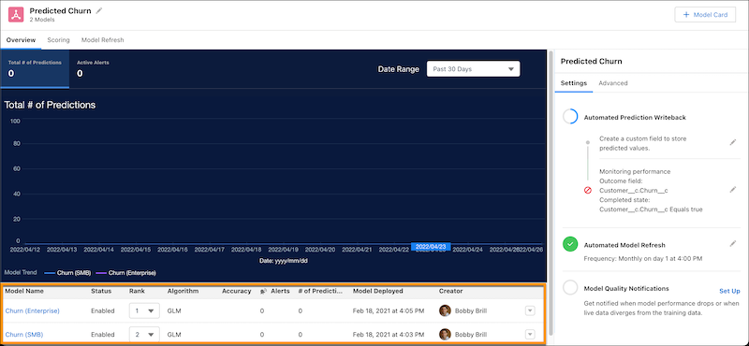Click the Rank column header

137,291
